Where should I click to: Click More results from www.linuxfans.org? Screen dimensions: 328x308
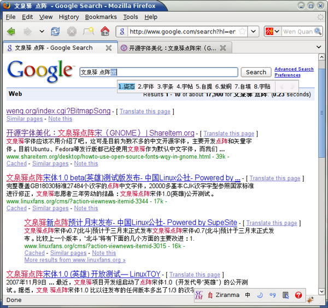pyautogui.click(x=75, y=260)
